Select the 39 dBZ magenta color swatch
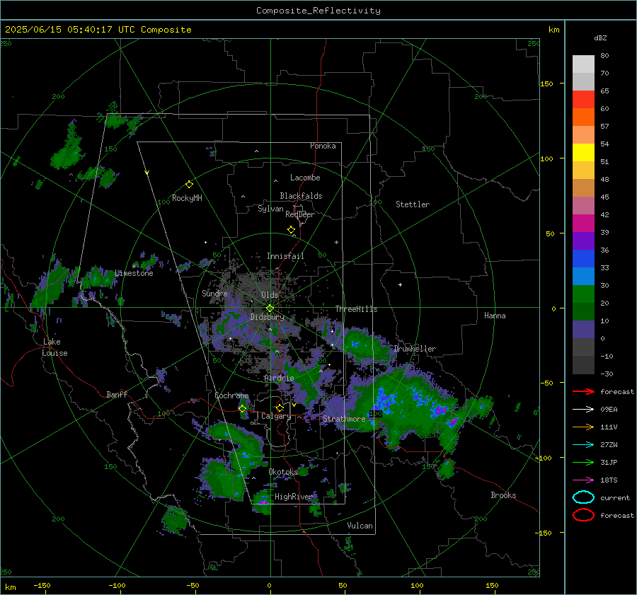The width and height of the screenshot is (637, 595). 583,224
